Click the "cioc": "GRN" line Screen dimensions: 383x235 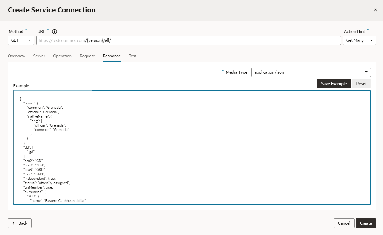(34, 174)
